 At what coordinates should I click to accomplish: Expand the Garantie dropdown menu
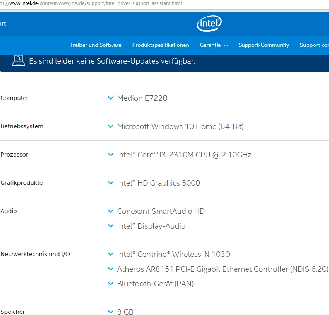[x=214, y=45]
